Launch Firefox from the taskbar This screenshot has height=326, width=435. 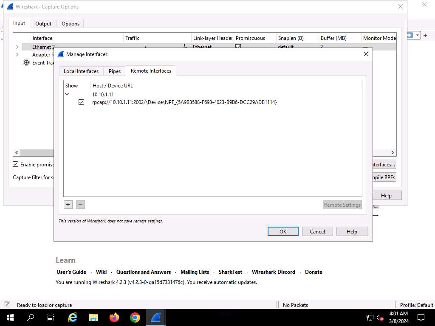(114, 318)
